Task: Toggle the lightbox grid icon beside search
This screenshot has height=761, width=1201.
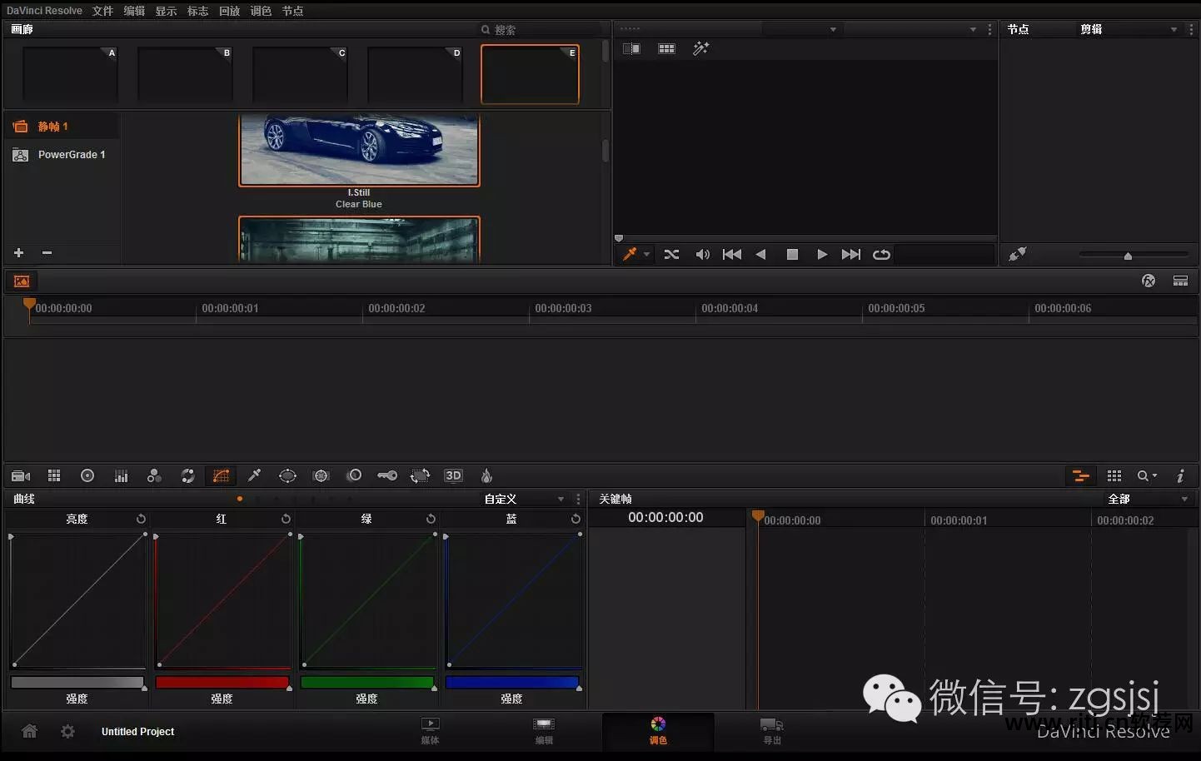Action: coord(1114,476)
